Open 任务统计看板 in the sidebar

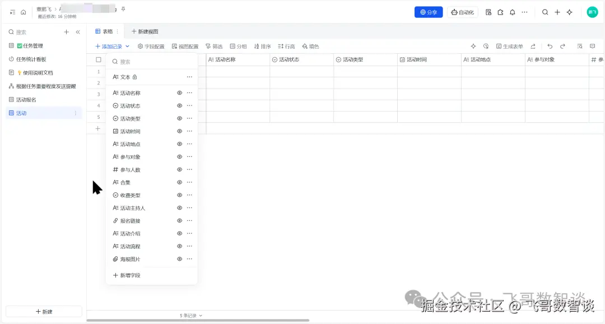coord(44,59)
